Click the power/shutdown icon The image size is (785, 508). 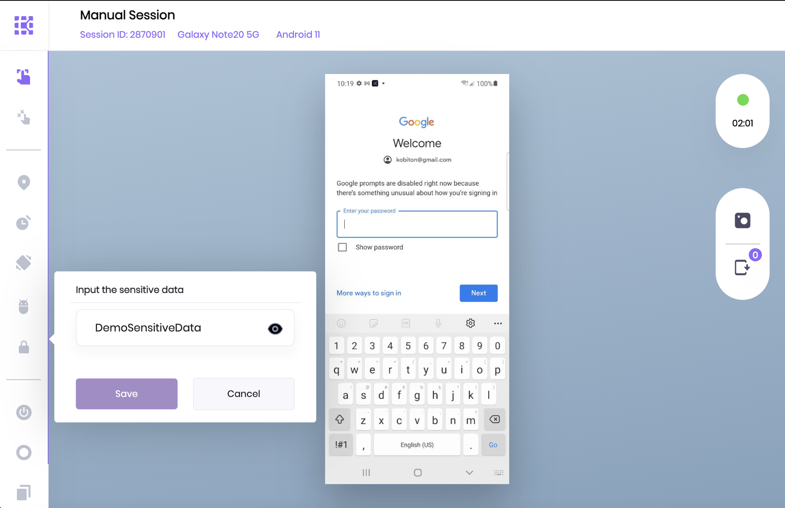(x=24, y=412)
